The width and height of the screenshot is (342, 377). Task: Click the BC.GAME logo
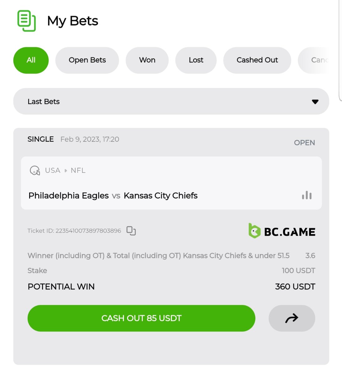pos(282,231)
